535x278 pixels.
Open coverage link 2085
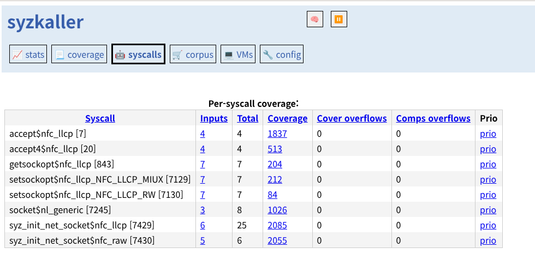click(277, 225)
